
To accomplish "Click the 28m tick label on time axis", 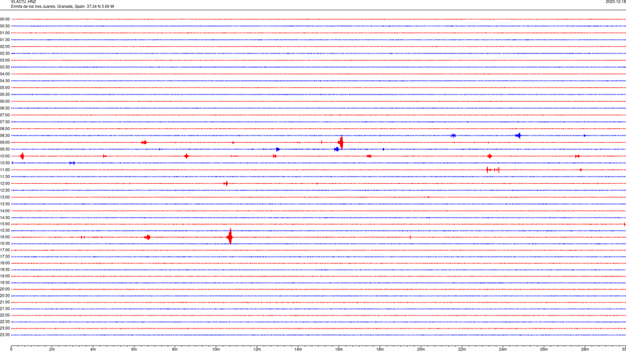I will [585, 349].
